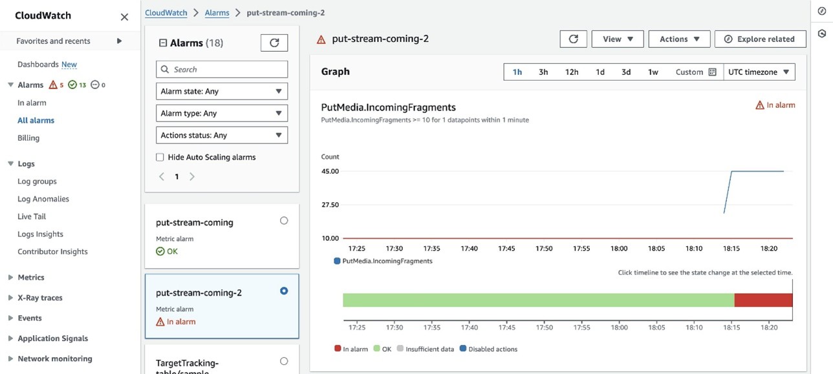Refresh the alarms list with the refresh icon

point(274,43)
